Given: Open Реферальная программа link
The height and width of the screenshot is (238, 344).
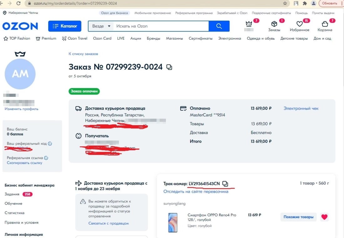Looking at the screenshot, I should coord(194,13).
